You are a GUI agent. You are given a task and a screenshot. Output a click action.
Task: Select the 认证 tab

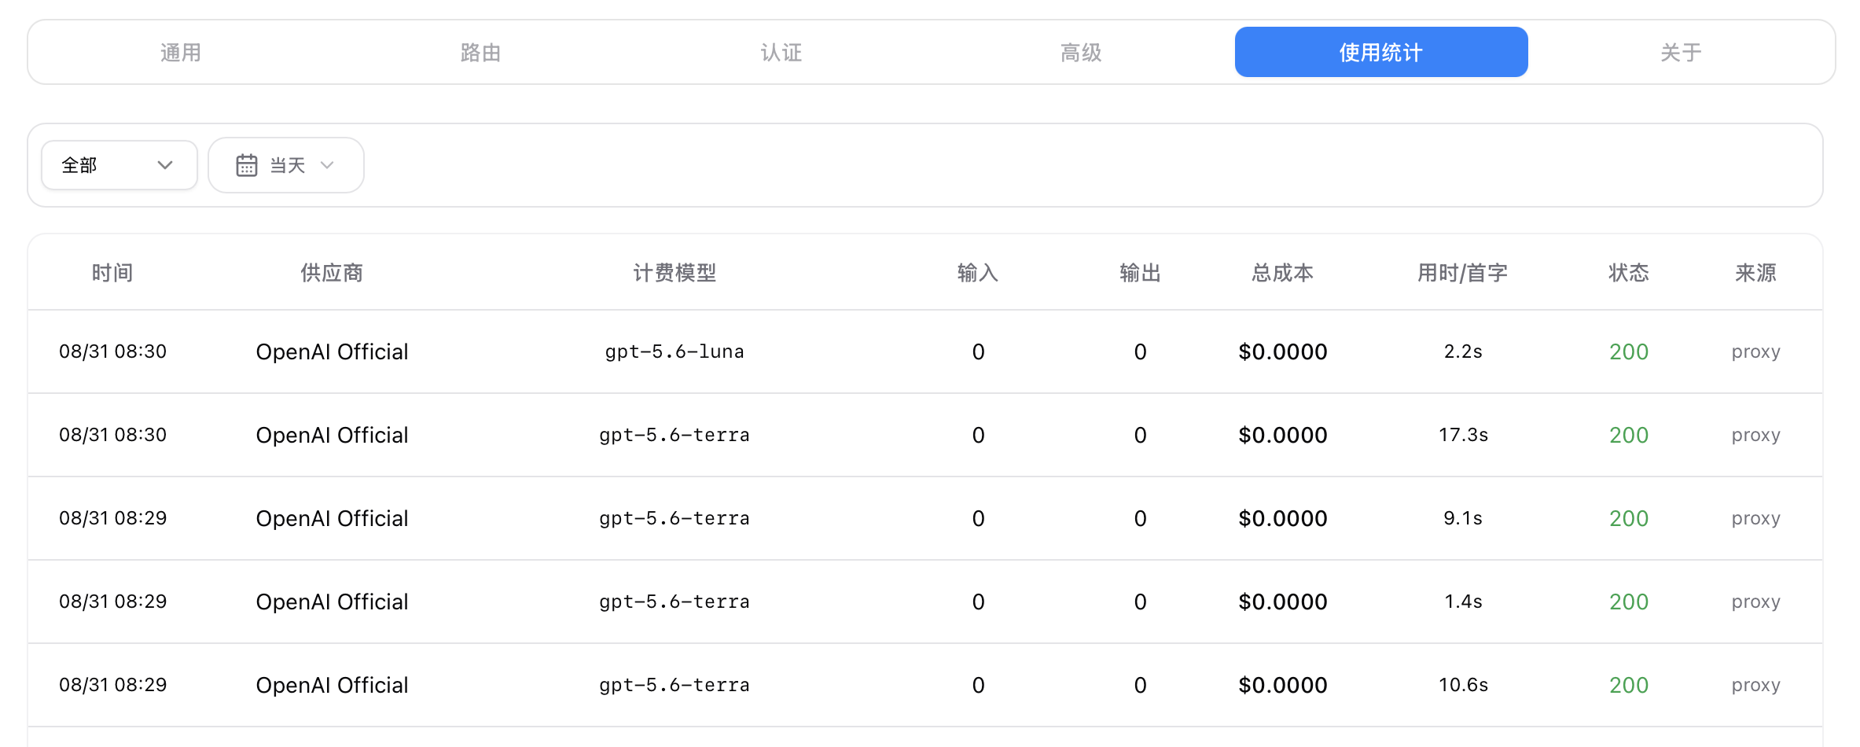pos(781,53)
